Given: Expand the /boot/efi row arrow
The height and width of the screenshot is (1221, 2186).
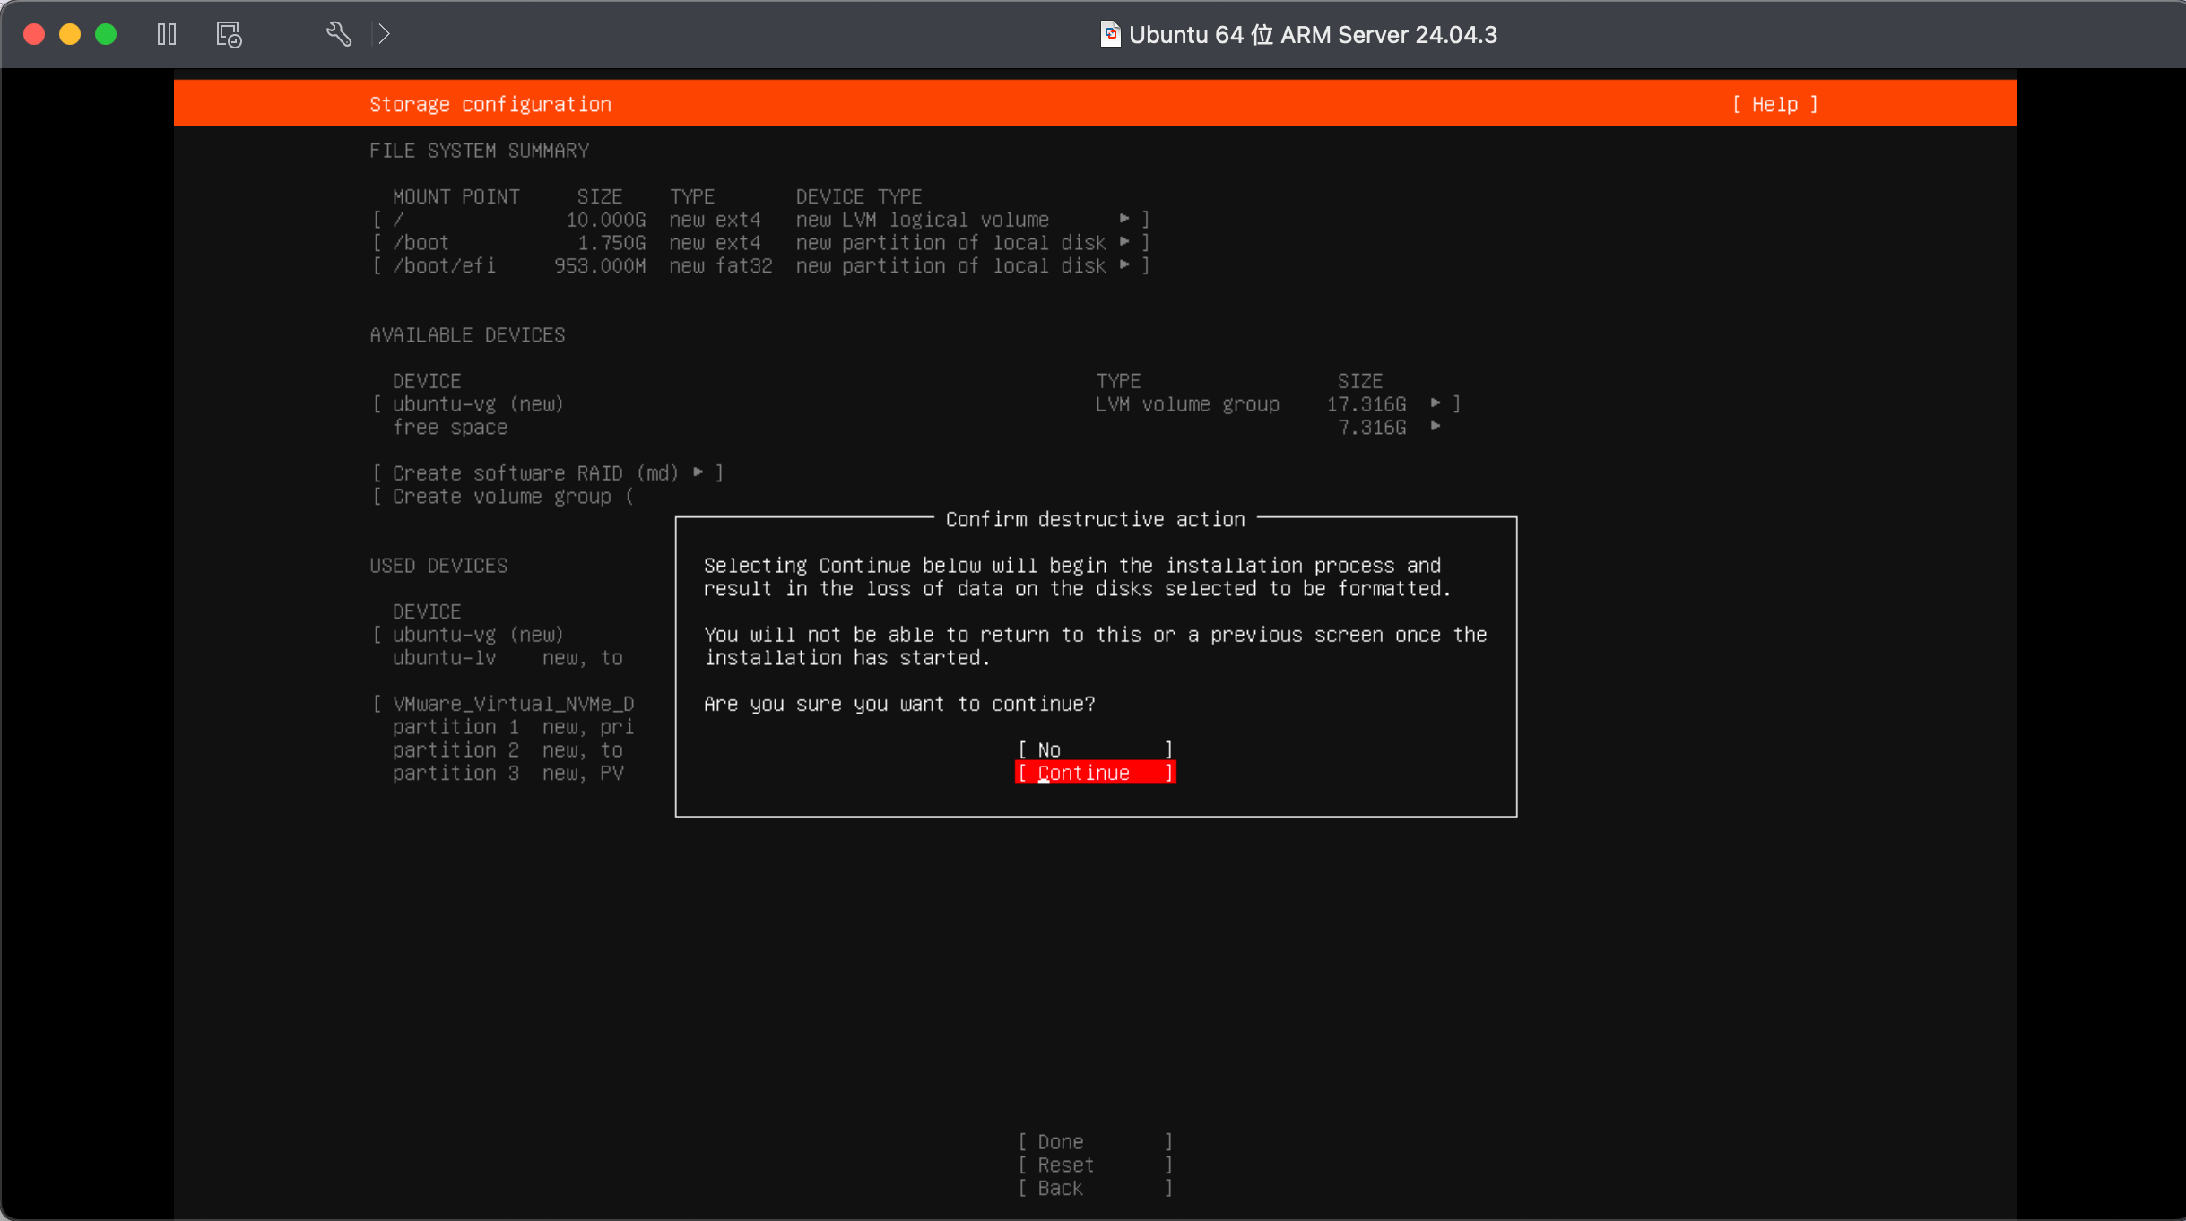Looking at the screenshot, I should [1124, 265].
